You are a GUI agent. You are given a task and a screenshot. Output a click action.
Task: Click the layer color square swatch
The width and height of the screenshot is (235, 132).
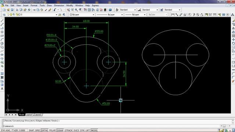pyautogui.click(x=19, y=15)
